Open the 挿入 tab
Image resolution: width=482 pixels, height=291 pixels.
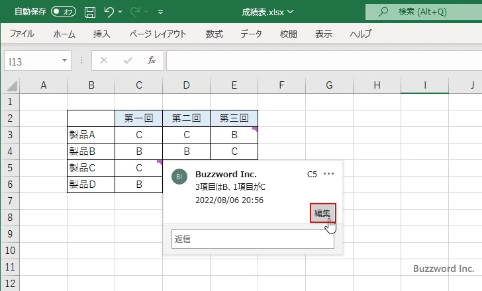click(102, 34)
